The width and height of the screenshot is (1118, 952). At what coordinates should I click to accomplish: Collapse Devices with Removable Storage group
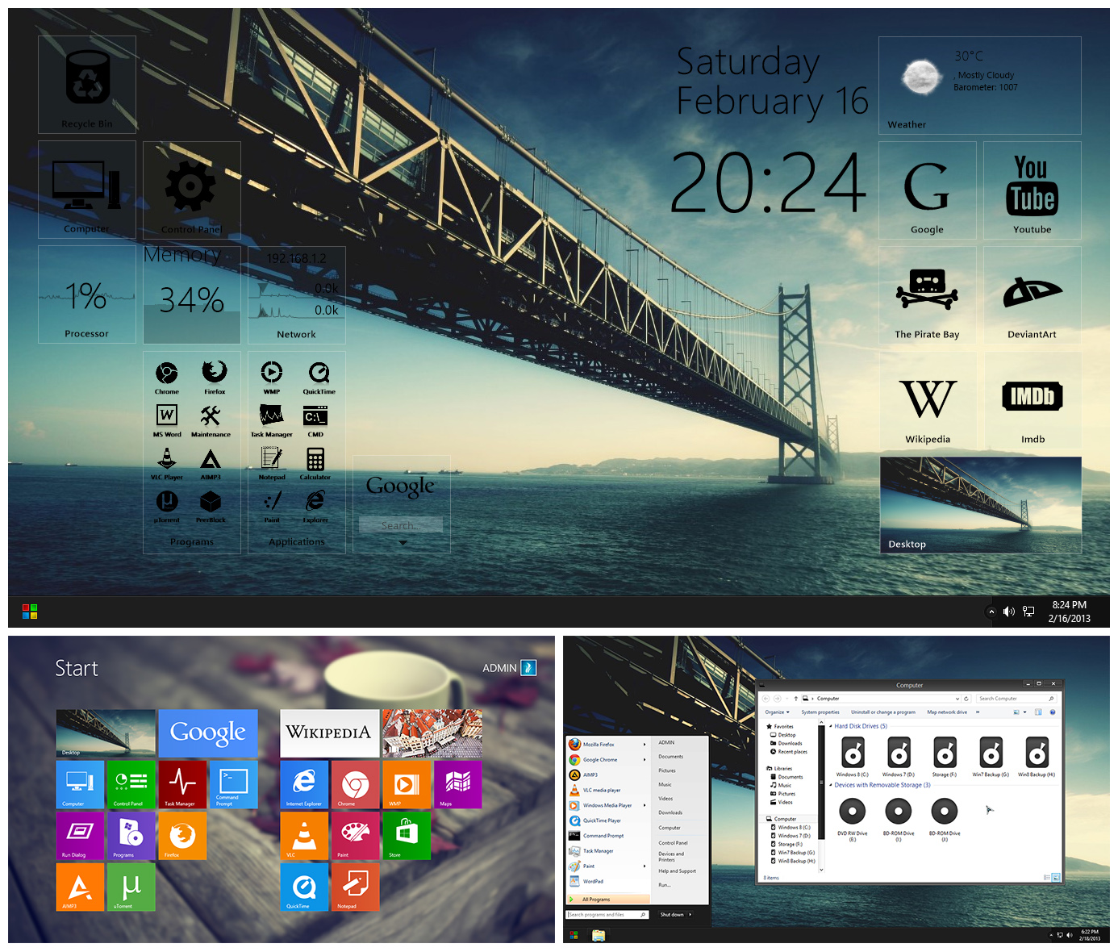(831, 785)
